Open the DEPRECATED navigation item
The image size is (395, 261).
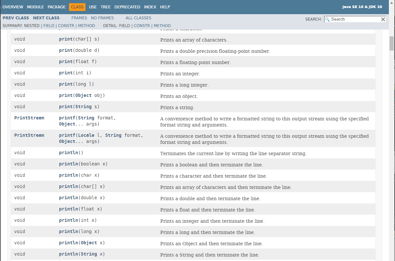click(127, 7)
